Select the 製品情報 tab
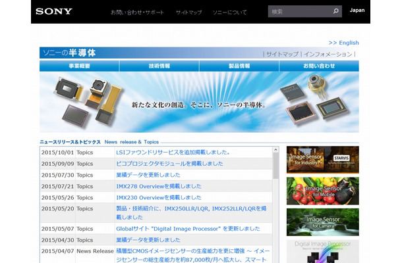The width and height of the screenshot is (402, 263). coord(239,66)
